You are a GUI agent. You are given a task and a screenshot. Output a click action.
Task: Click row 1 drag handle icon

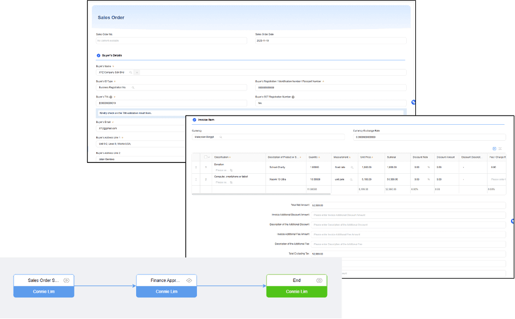click(196, 167)
